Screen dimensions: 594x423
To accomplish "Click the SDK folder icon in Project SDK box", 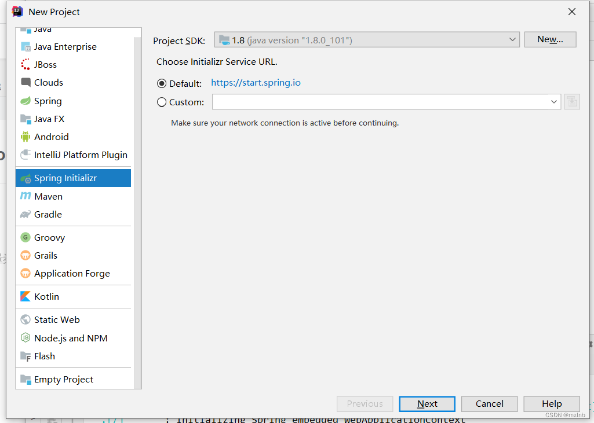I will point(224,40).
